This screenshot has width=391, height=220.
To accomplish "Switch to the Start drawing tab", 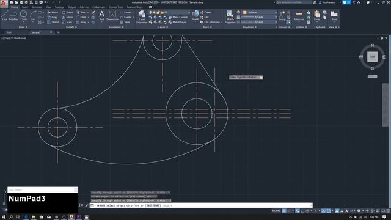I will (9, 32).
